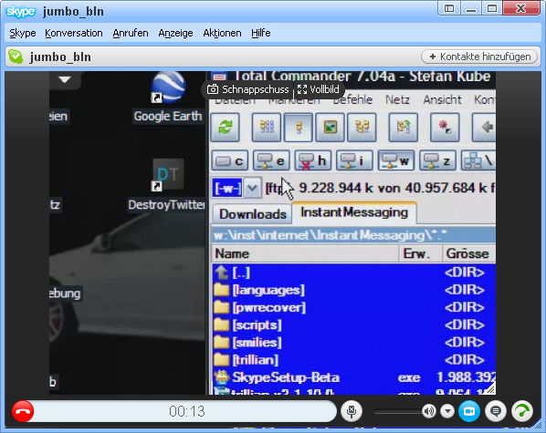Select the [languages] folder
546x433 pixels.
(x=353, y=290)
